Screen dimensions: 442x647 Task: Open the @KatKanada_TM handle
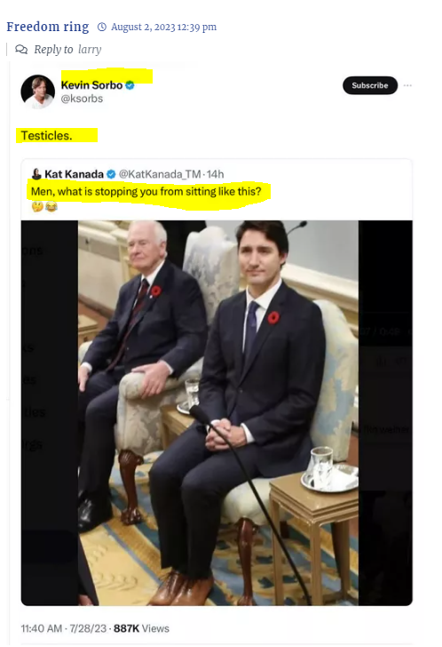pos(160,174)
